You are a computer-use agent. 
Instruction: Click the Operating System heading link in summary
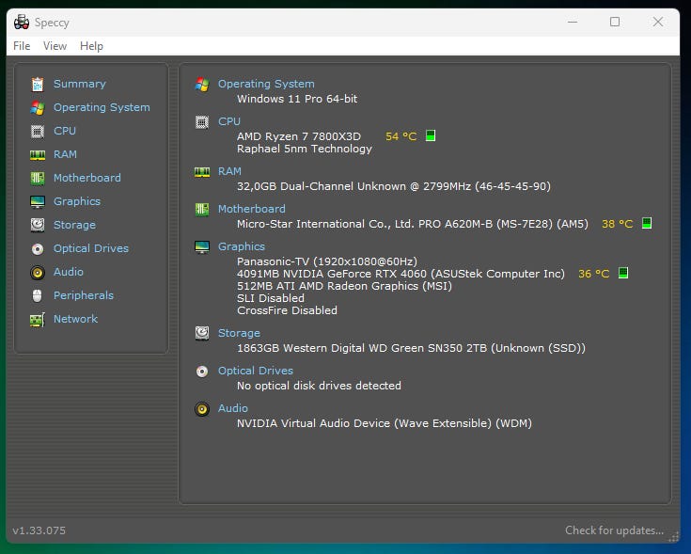266,84
